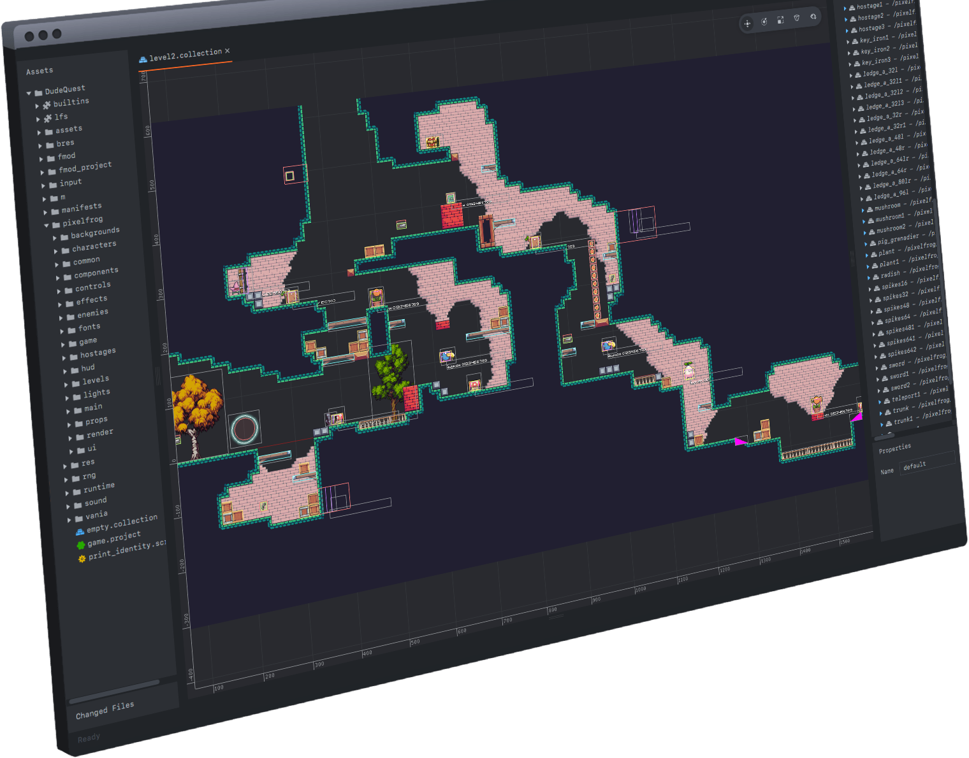This screenshot has width=969, height=758.
Task: Select the Scale tool in the scene toolbar
Action: (x=780, y=20)
